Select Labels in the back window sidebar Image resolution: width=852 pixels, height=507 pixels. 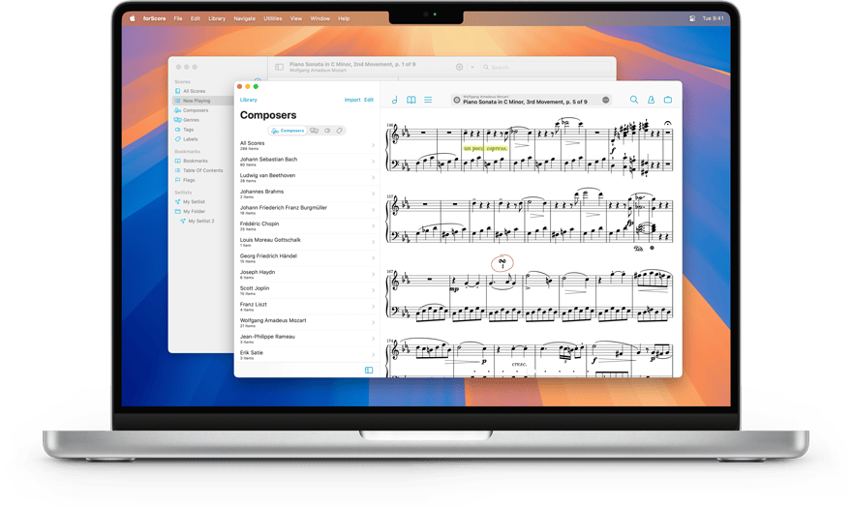190,139
